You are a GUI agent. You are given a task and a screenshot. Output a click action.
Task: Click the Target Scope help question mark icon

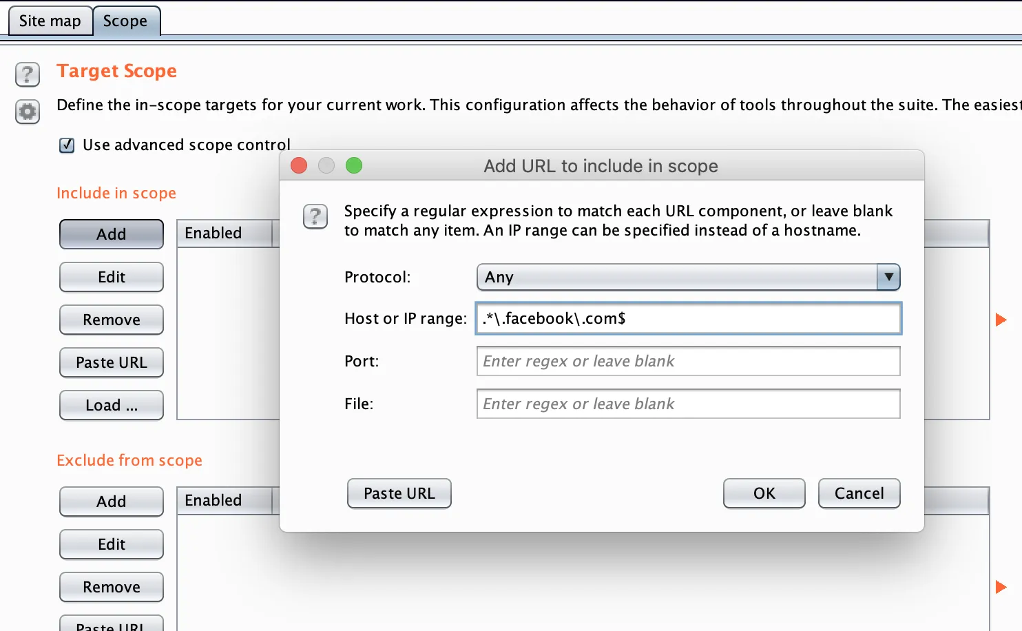click(x=28, y=74)
